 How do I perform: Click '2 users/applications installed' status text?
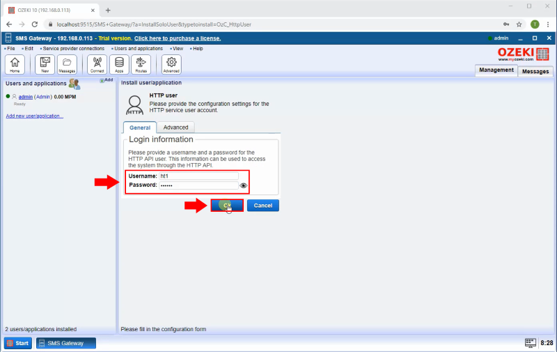pyautogui.click(x=41, y=329)
